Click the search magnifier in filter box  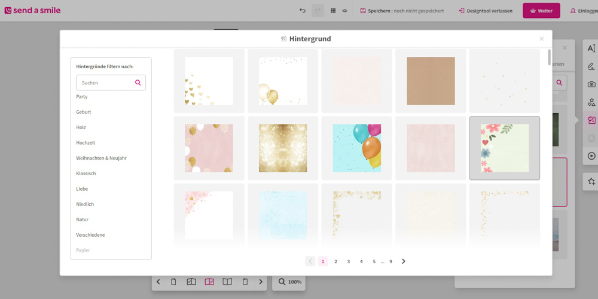click(138, 83)
